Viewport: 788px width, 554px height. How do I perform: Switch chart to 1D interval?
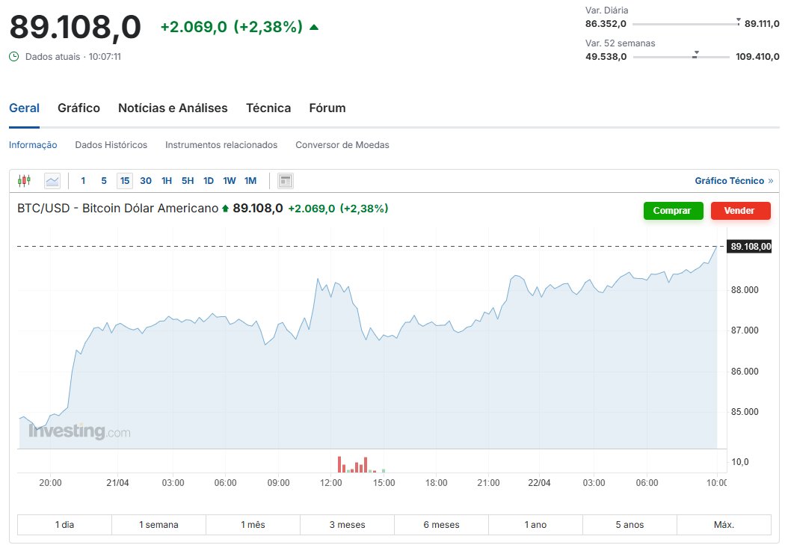[x=209, y=180]
